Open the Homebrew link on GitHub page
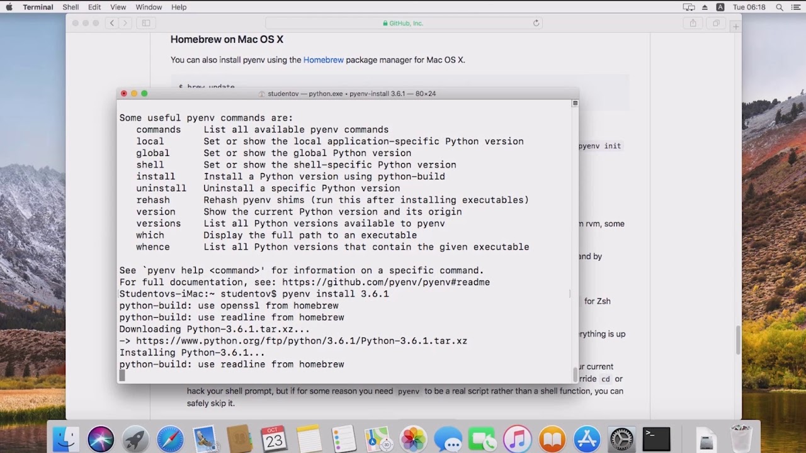The width and height of the screenshot is (806, 453). pyautogui.click(x=323, y=60)
